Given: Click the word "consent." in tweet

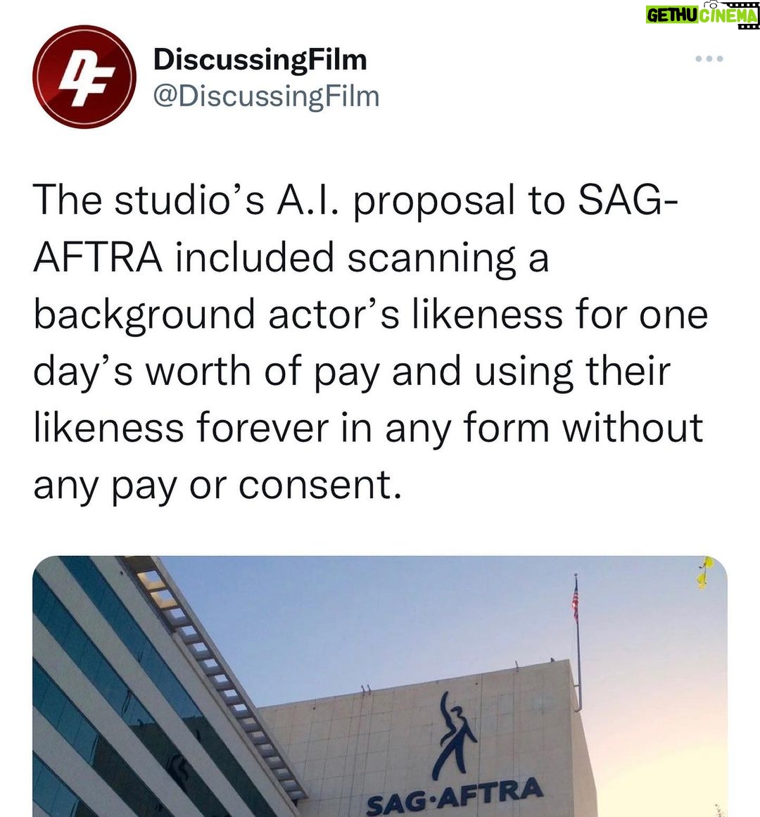Looking at the screenshot, I should (320, 485).
